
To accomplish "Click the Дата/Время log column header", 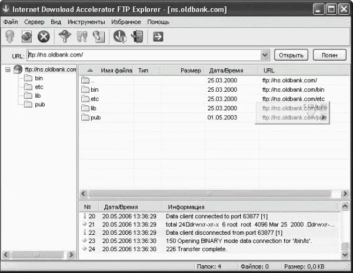I will point(121,207).
